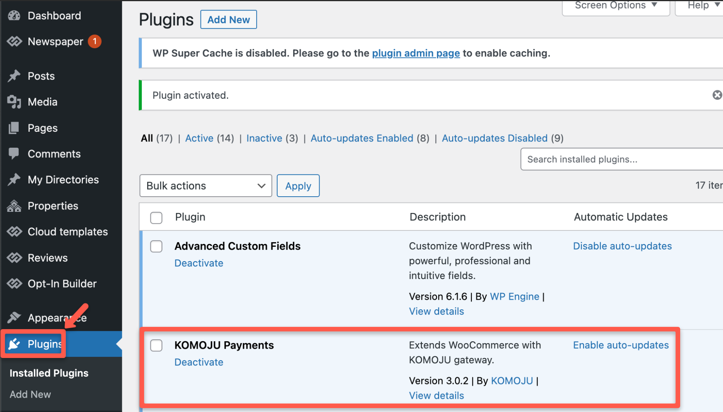
Task: Click the Appearance paintbrush icon
Action: click(14, 318)
